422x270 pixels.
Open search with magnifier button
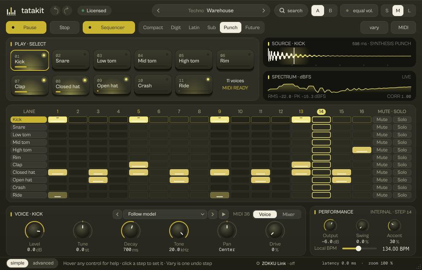[291, 11]
